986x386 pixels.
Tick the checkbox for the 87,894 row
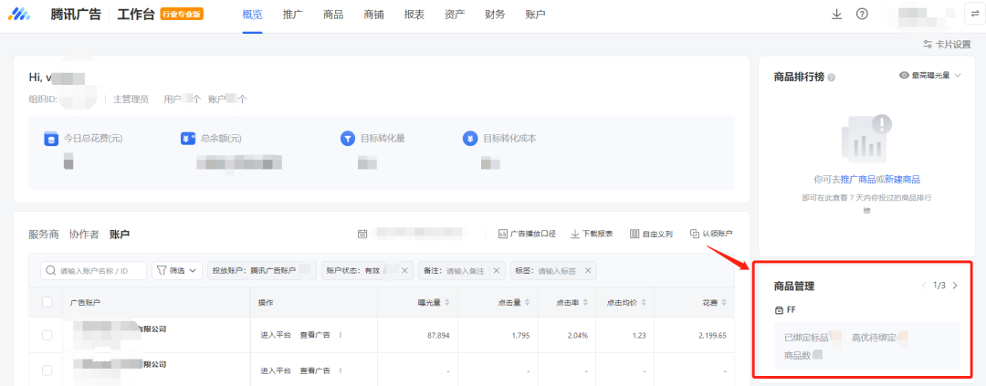click(x=47, y=335)
